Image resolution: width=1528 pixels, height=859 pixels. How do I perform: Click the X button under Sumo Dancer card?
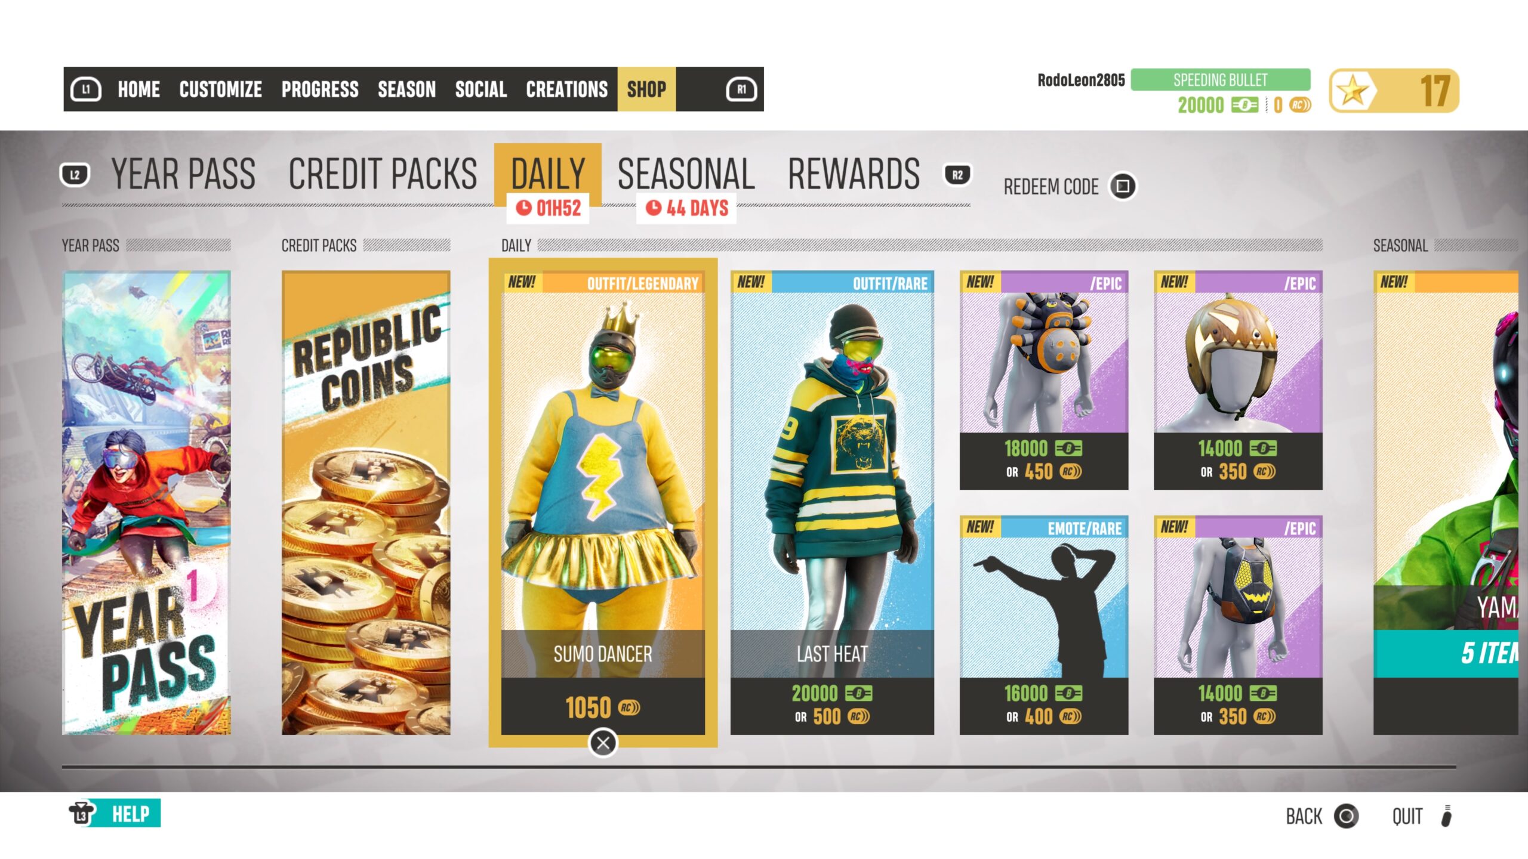pyautogui.click(x=603, y=743)
